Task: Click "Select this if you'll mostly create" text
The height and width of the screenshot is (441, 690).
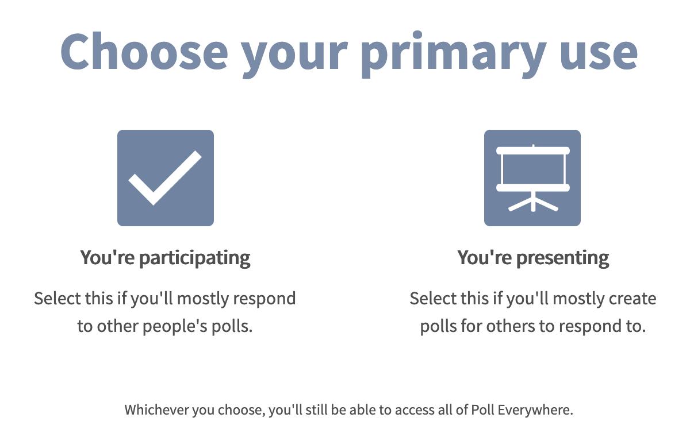Action: (533, 299)
